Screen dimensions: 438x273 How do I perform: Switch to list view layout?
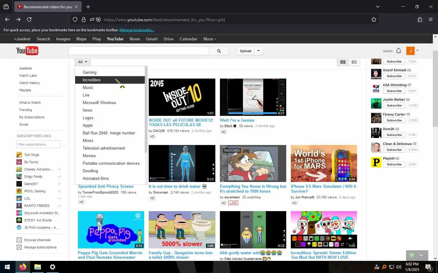tap(354, 62)
